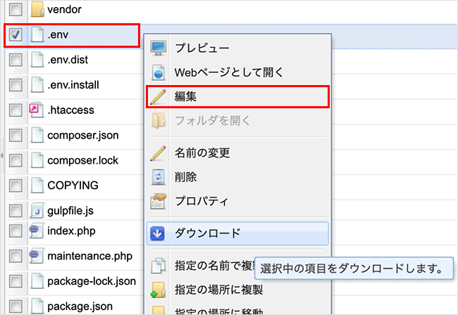Click the delete icon beside 削除
The height and width of the screenshot is (315, 458).
[159, 176]
